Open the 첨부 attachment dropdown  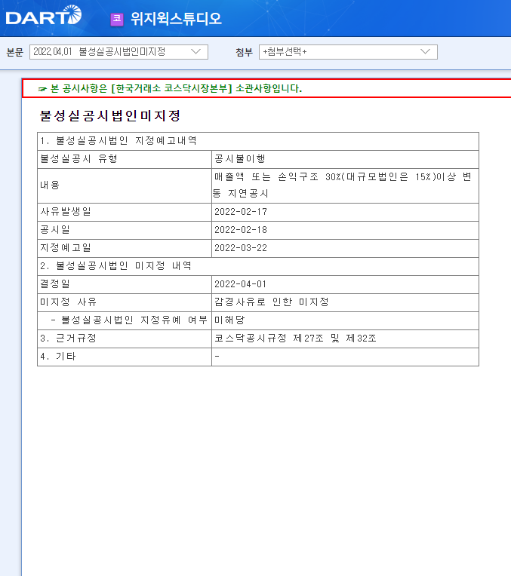[x=348, y=52]
